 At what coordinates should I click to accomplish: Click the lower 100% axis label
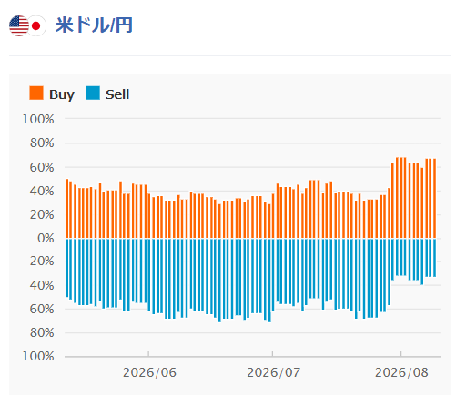pyautogui.click(x=38, y=356)
